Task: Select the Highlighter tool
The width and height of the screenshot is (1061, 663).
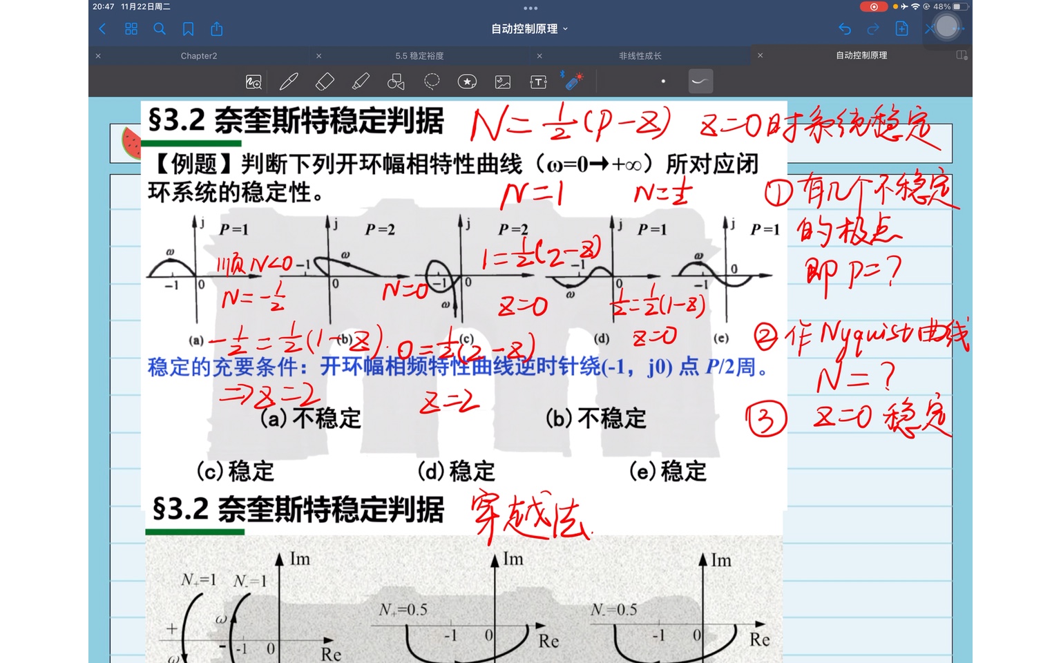Action: pos(360,81)
